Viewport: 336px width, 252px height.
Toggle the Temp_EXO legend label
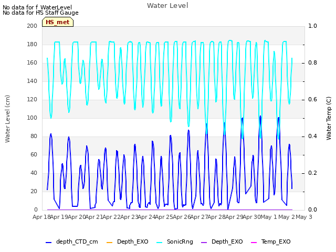pyautogui.click(x=276, y=241)
